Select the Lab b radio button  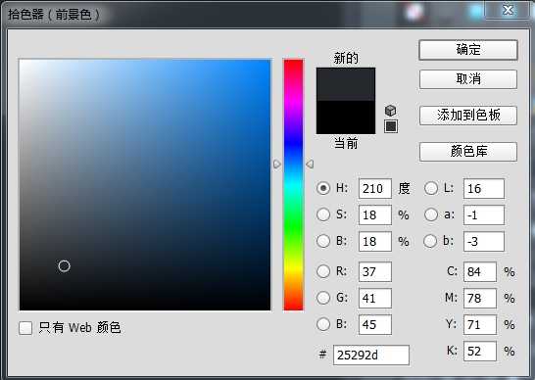tap(430, 241)
